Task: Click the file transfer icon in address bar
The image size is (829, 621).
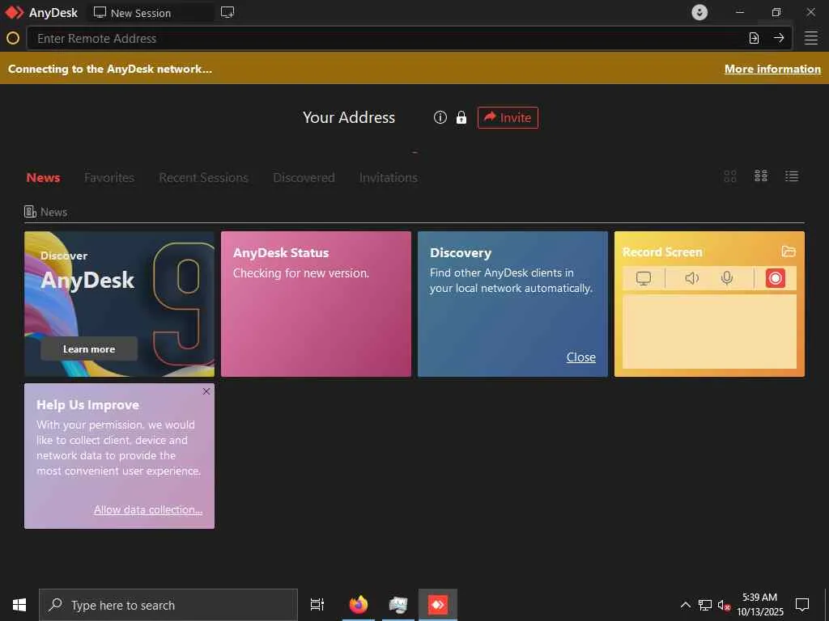Action: 754,38
